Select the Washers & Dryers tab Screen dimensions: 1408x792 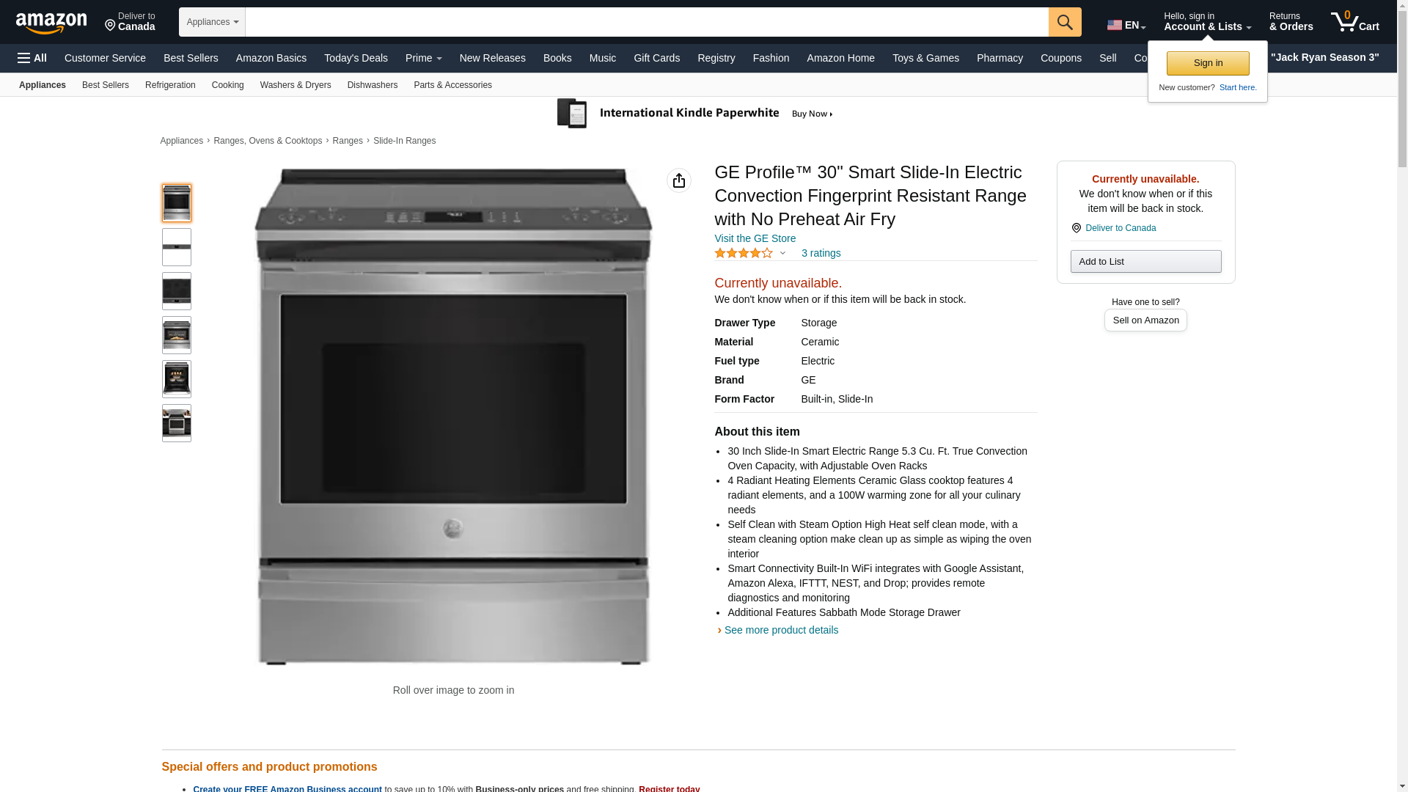(x=296, y=85)
